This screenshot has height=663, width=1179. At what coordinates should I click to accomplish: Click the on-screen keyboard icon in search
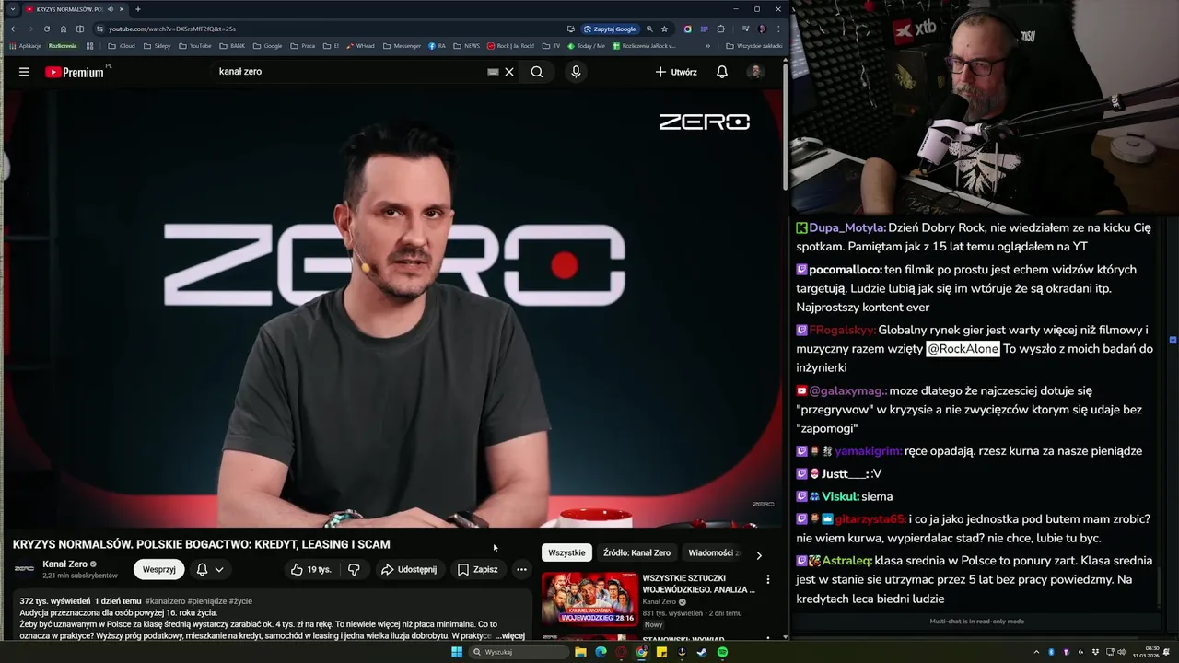pyautogui.click(x=493, y=72)
